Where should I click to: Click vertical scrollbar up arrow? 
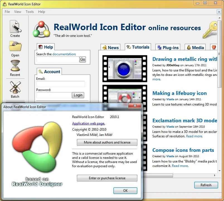(x=219, y=18)
